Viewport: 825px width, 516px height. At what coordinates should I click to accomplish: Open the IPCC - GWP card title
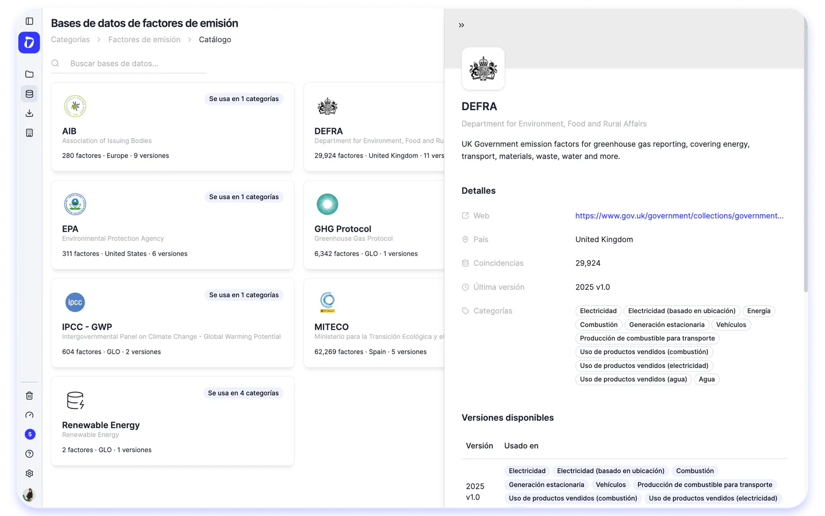[x=87, y=327]
